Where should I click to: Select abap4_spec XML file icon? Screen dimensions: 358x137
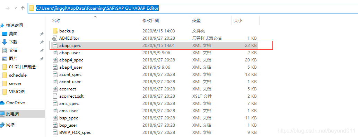click(x=55, y=60)
